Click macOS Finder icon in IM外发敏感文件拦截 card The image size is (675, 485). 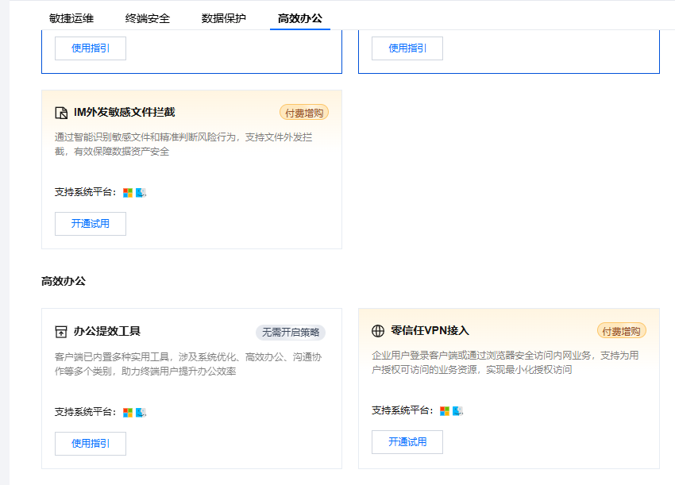click(141, 193)
